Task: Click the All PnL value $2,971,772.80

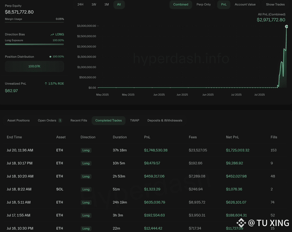Action: pos(271,20)
